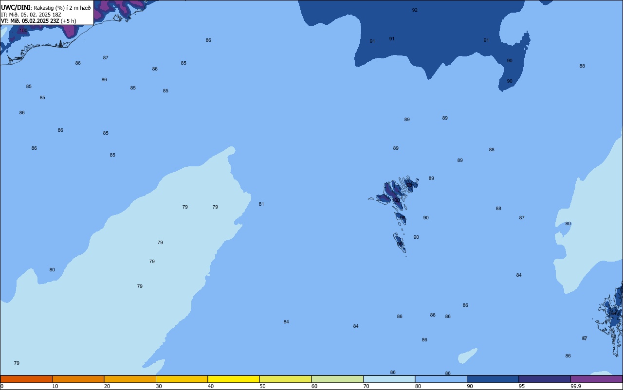
Task: Select the 80–90 light blue legend segment
Action: coord(441,379)
